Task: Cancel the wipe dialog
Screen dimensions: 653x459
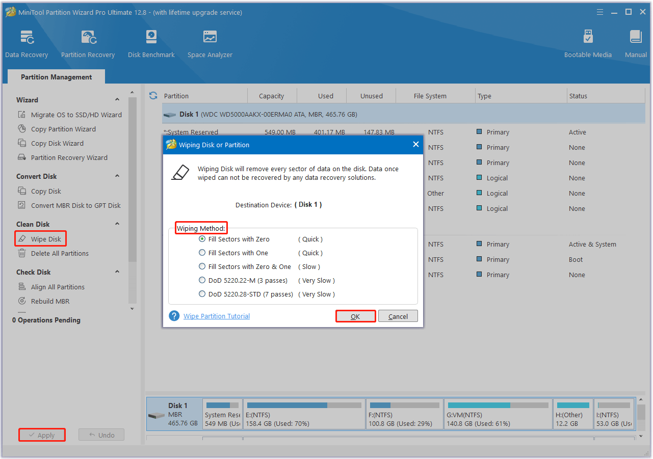Action: pyautogui.click(x=398, y=316)
